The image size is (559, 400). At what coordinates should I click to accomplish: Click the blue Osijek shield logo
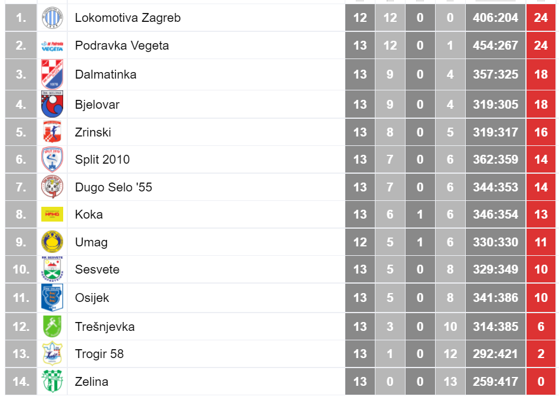[x=52, y=298]
